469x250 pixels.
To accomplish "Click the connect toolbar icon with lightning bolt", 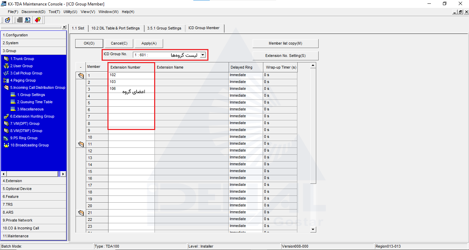I will [8, 20].
